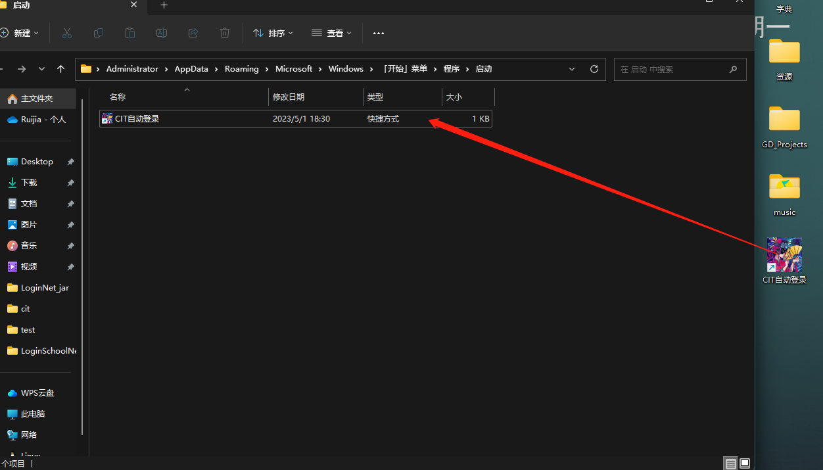This screenshot has width=823, height=470.
Task: Click the search magnifier icon
Action: click(x=734, y=69)
